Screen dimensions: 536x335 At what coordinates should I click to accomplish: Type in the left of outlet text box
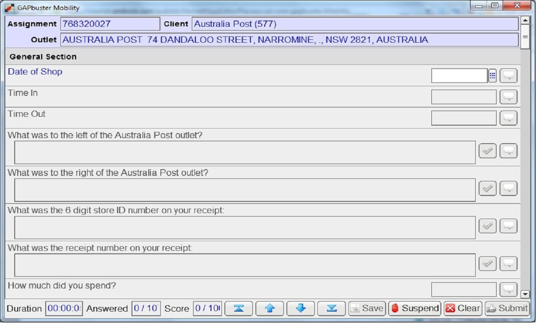click(245, 152)
